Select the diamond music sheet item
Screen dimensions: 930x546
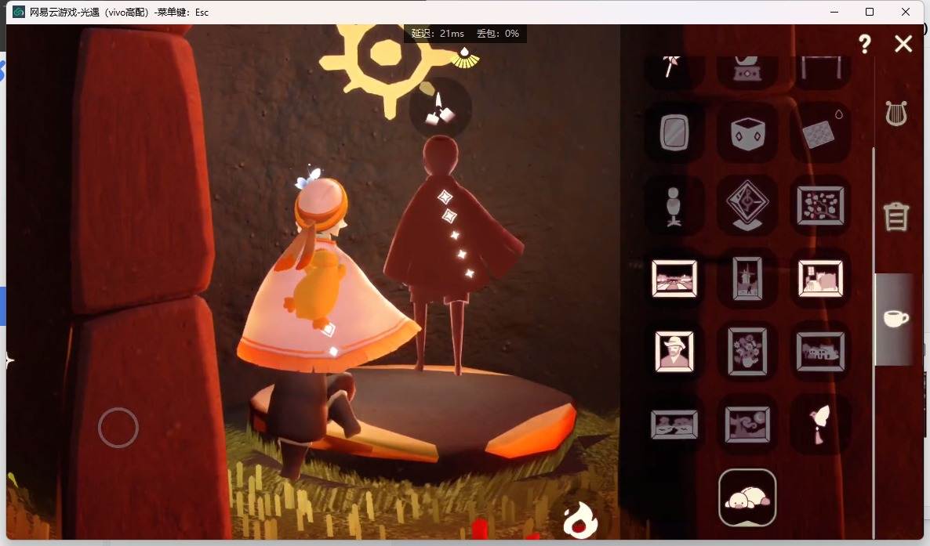click(747, 206)
